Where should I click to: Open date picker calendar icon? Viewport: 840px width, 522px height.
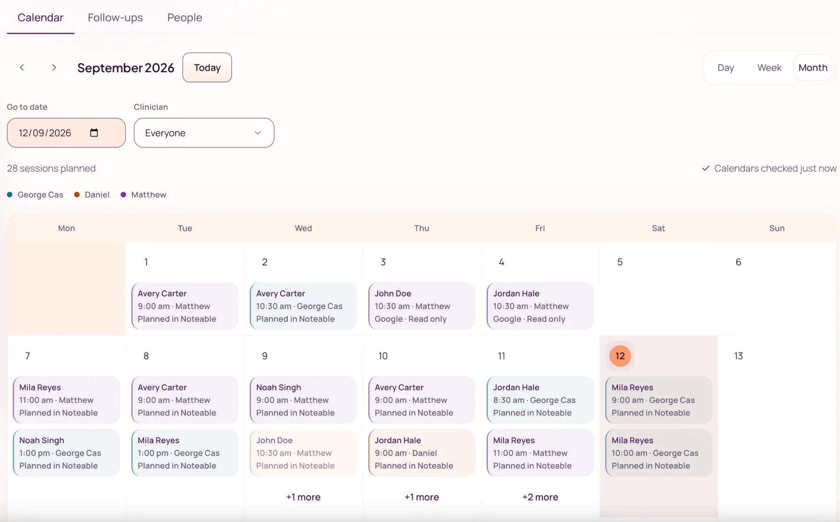click(94, 133)
